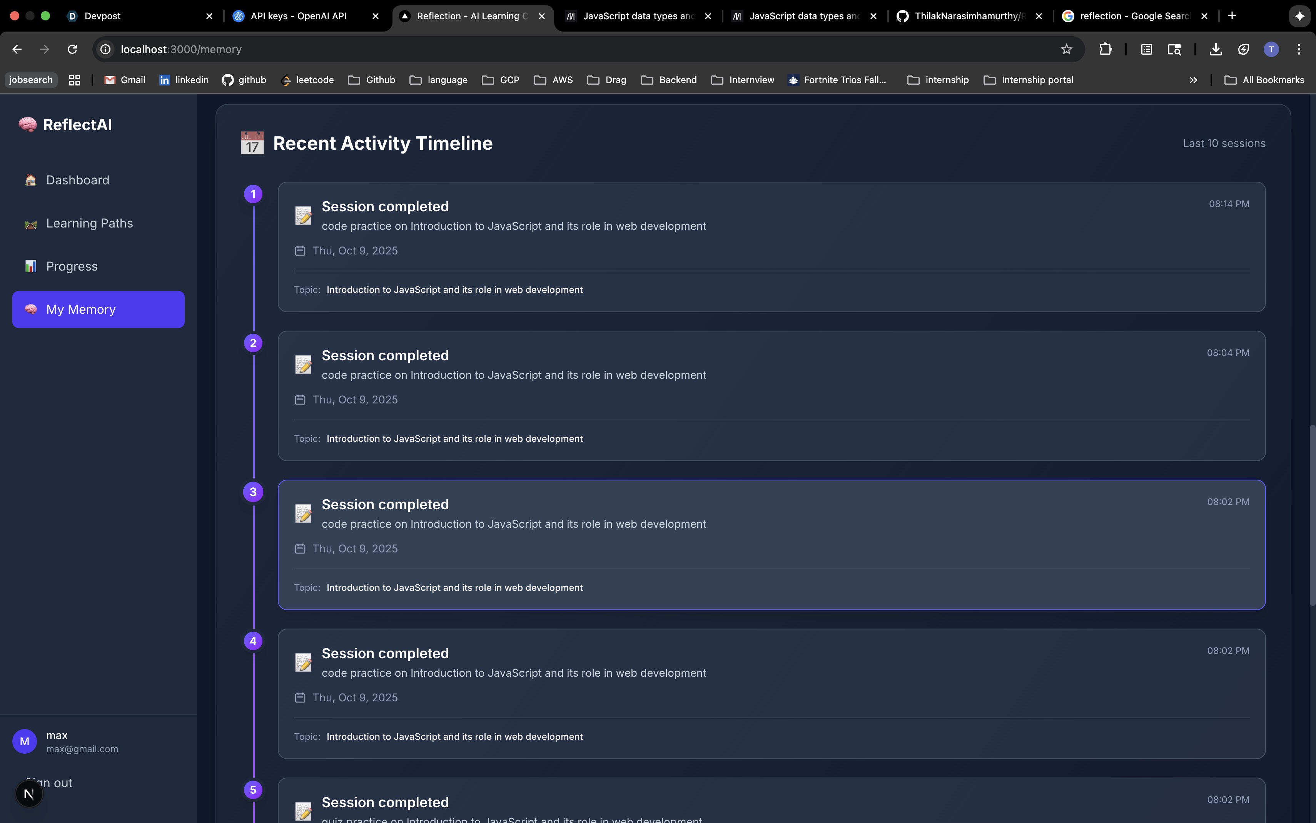Open the leetcode bookmark
Image resolution: width=1316 pixels, height=823 pixels.
pos(307,80)
